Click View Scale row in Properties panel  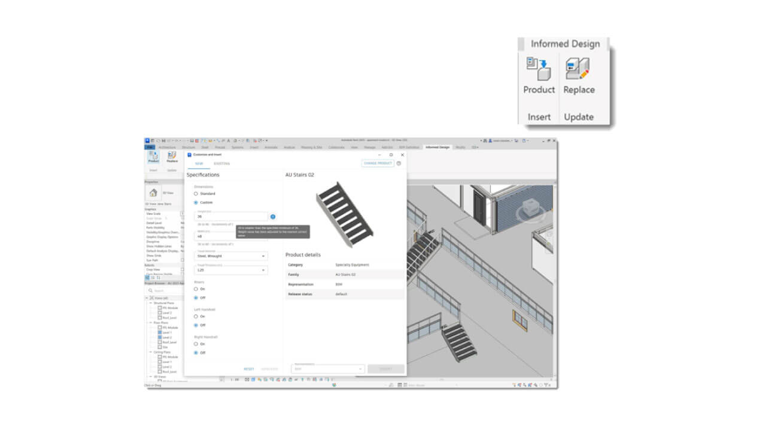(164, 213)
